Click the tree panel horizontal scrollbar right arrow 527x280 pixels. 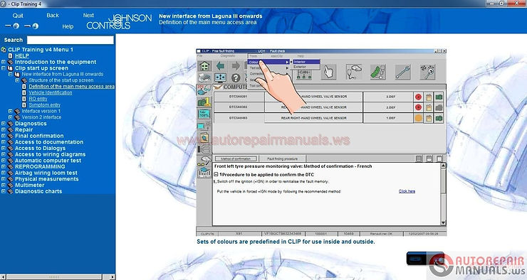pyautogui.click(x=113, y=277)
